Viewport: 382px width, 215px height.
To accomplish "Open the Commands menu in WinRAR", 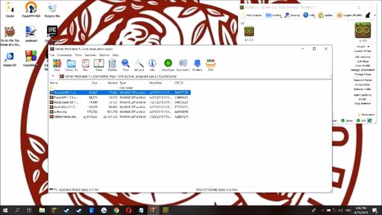I will point(64,55).
